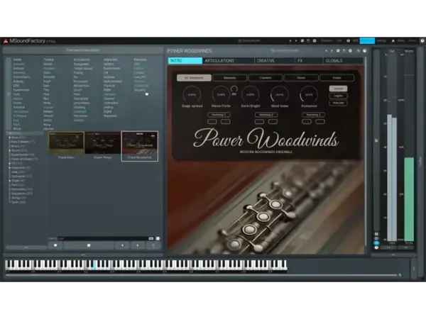Viewport: 426px width, 319px height.
Task: Click the randomize icon in Power Woodwinds header
Action: 338,51
